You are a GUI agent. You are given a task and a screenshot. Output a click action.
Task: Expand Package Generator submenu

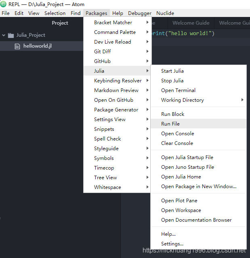pos(117,110)
